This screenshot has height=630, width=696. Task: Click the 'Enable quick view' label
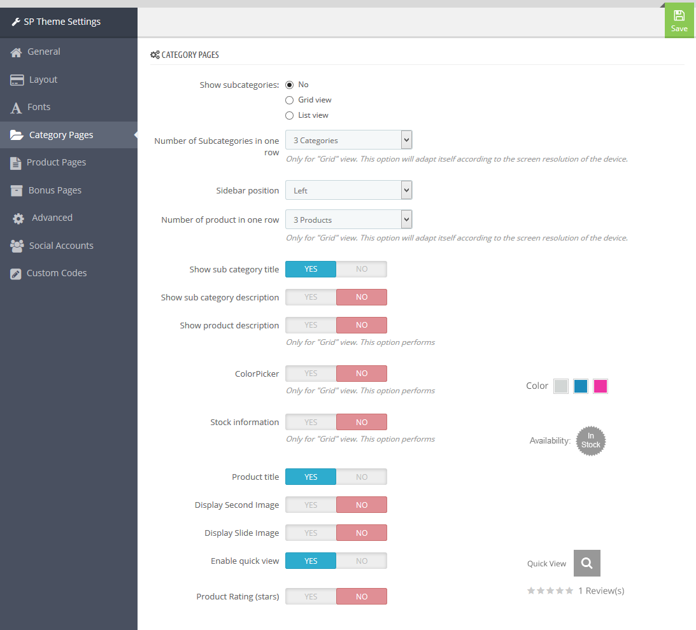245,561
